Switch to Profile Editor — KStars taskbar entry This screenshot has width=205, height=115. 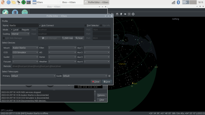(96, 2)
